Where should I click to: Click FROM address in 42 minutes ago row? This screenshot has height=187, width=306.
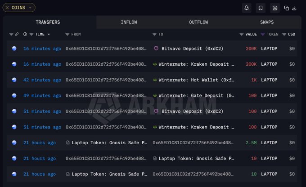pyautogui.click(x=106, y=80)
